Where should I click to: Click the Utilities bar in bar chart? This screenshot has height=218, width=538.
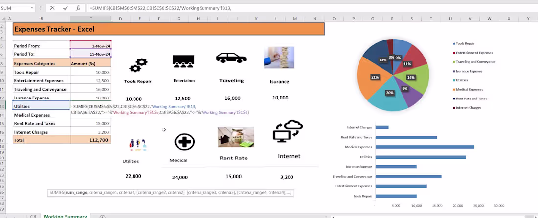pyautogui.click(x=421, y=157)
